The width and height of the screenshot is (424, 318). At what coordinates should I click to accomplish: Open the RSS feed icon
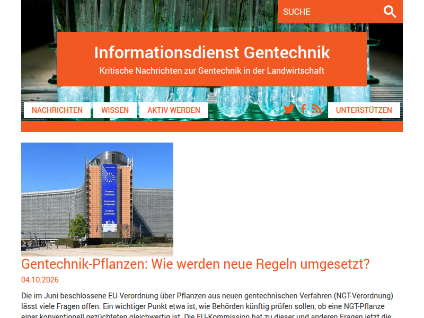[x=317, y=109]
